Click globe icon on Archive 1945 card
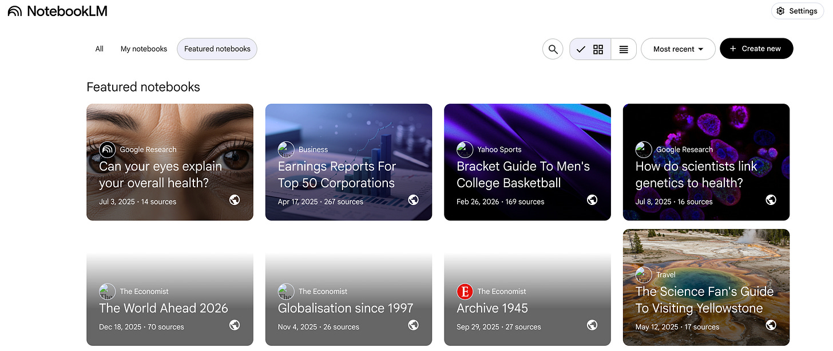833x351 pixels. click(x=592, y=325)
